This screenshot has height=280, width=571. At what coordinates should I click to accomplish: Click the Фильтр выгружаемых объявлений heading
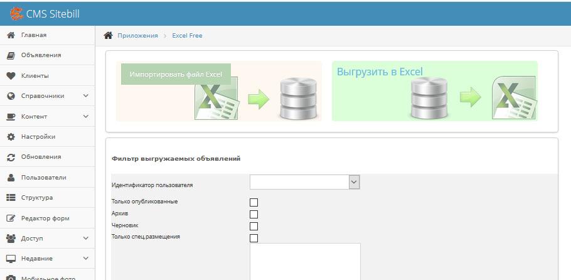click(x=176, y=159)
